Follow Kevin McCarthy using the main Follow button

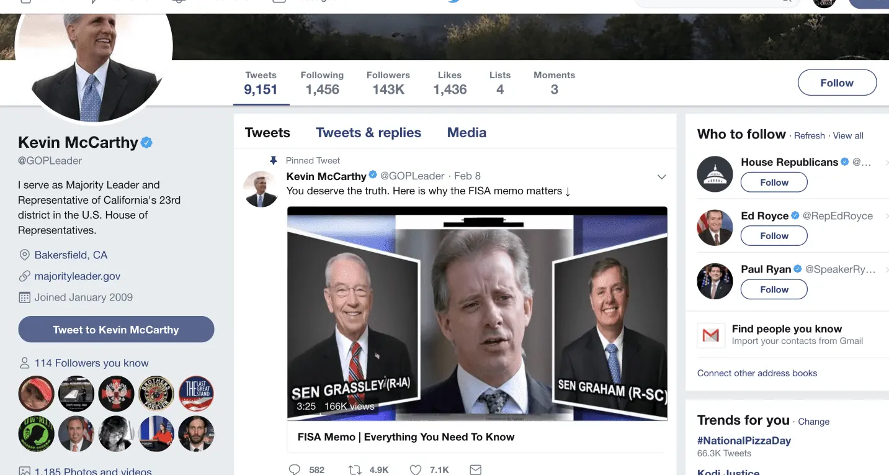tap(837, 83)
